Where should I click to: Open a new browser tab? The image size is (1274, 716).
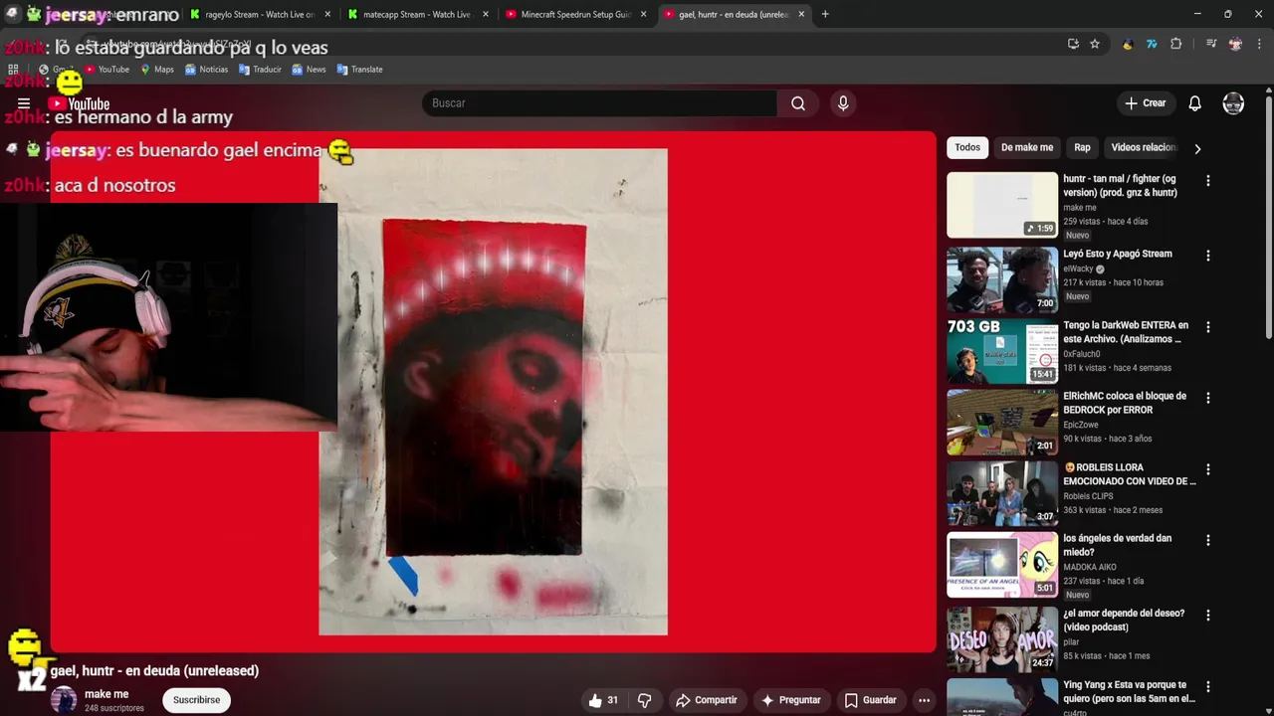pos(824,14)
